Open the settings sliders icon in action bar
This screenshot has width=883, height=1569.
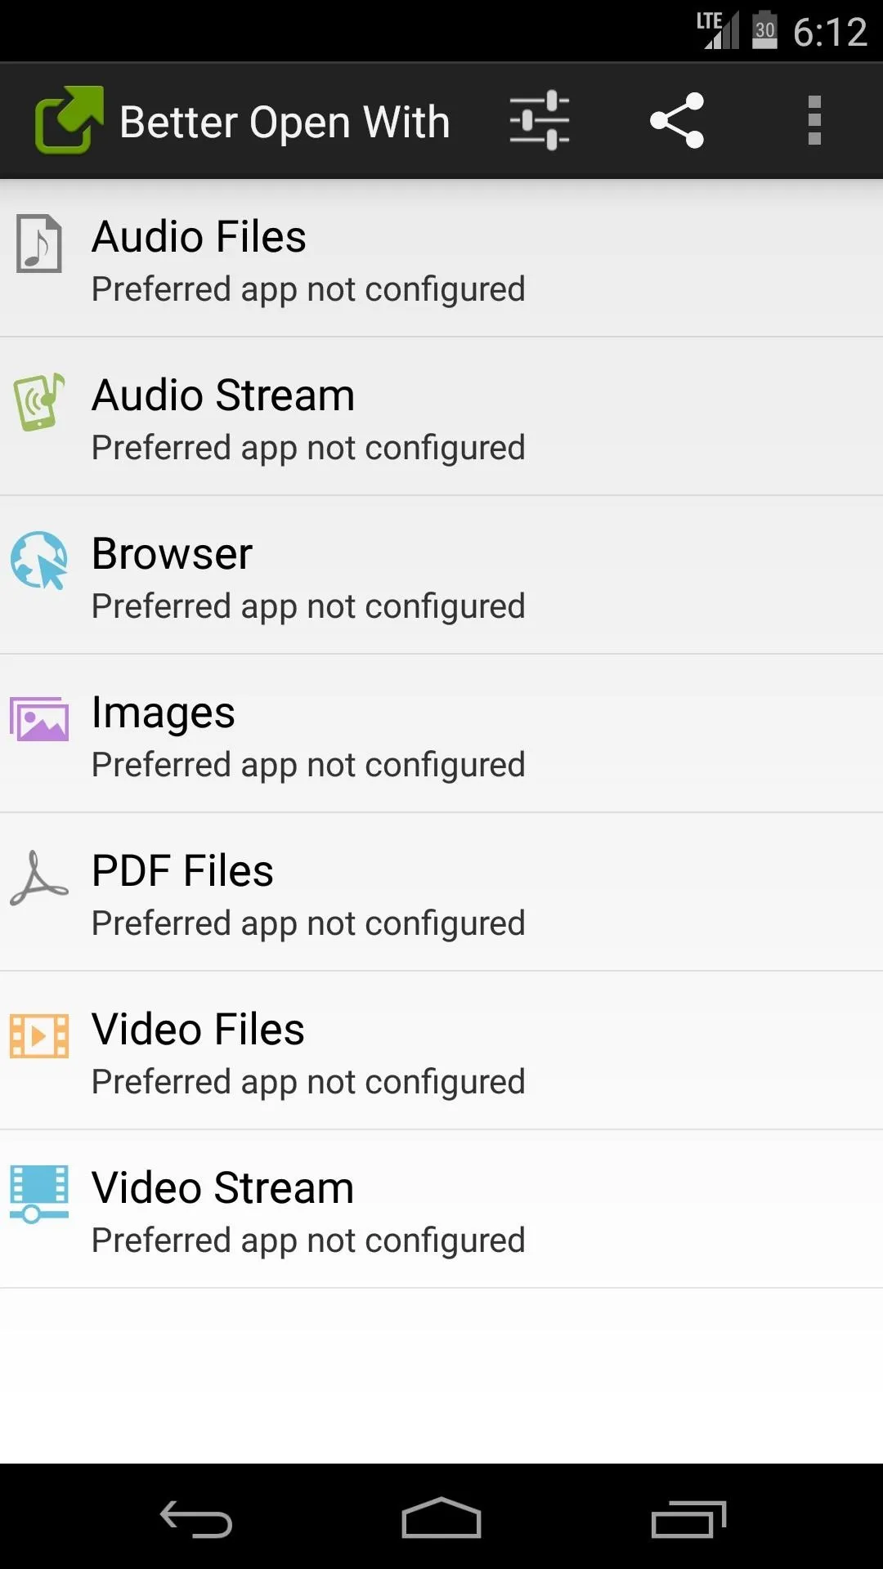pyautogui.click(x=540, y=121)
